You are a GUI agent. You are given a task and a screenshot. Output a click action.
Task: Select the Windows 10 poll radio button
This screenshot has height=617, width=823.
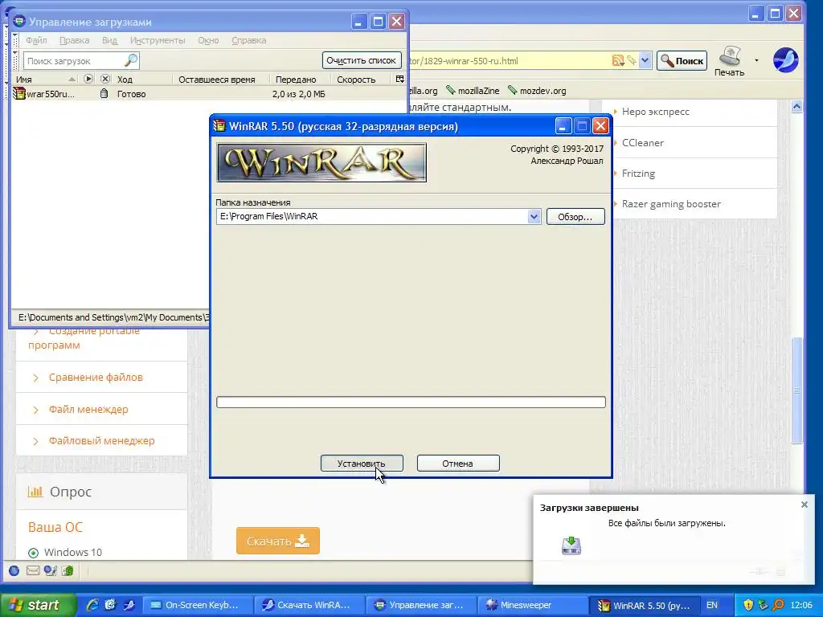[x=33, y=553]
